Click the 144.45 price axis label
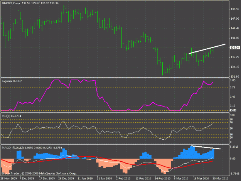Viewport: 241px width, 181px height. (235, 28)
